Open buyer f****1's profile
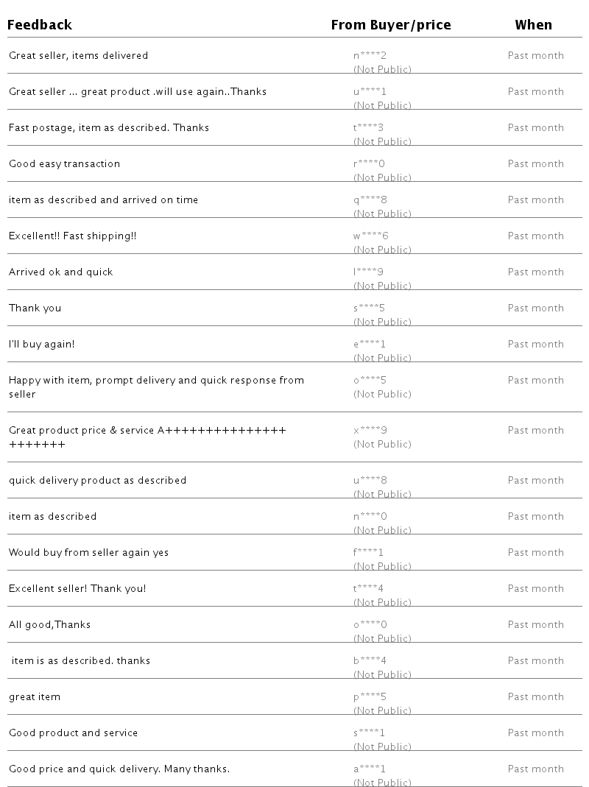589x787 pixels. (x=368, y=553)
